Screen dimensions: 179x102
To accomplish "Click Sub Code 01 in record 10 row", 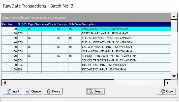I will coord(75,29).
